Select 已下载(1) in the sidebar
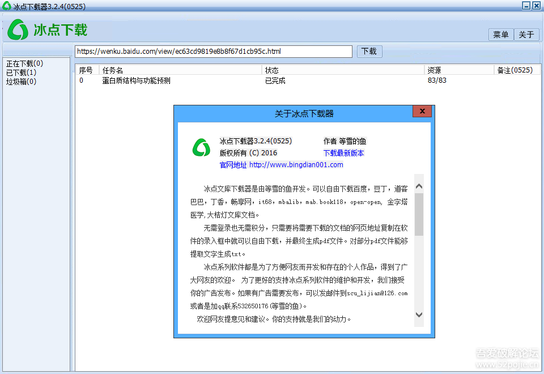The width and height of the screenshot is (544, 374). point(21,73)
